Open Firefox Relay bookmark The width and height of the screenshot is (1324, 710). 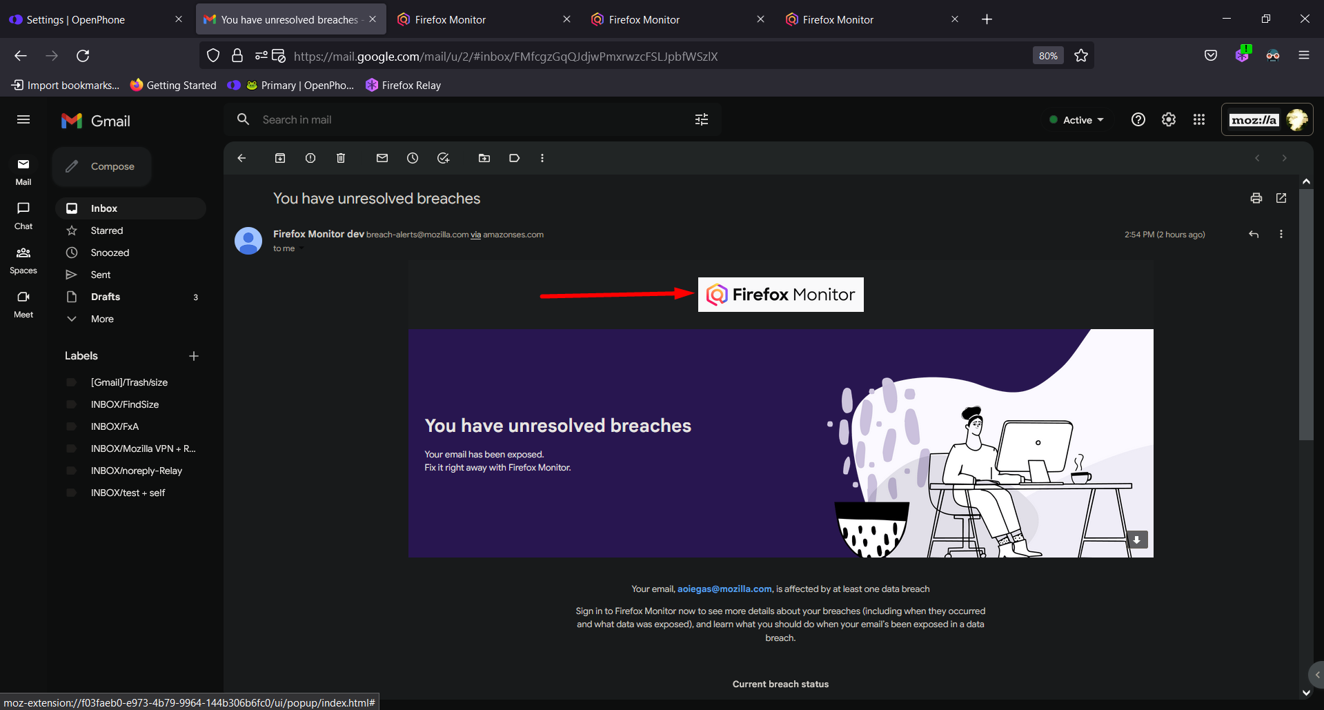click(x=404, y=85)
